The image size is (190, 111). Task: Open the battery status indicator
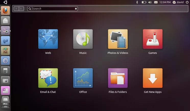point(144,2)
